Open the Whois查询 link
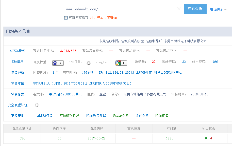The height and width of the screenshot is (146, 232). 121,116
